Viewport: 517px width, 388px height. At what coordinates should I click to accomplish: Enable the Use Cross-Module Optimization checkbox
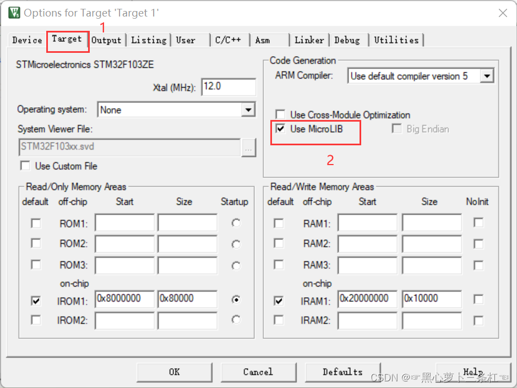point(281,114)
